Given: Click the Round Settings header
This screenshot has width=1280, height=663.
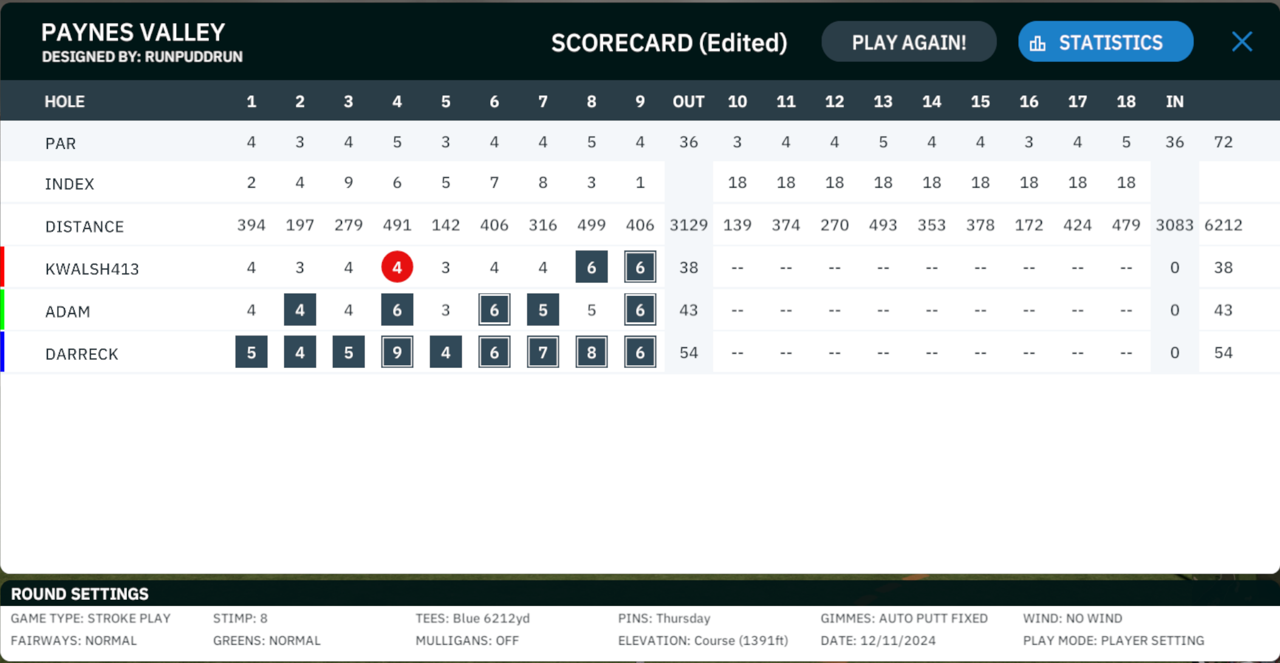Looking at the screenshot, I should pos(80,594).
